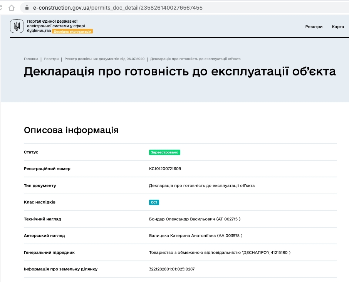Image resolution: width=349 pixels, height=282 pixels.
Task: Click the Клас наслідків label
Action: click(40, 202)
